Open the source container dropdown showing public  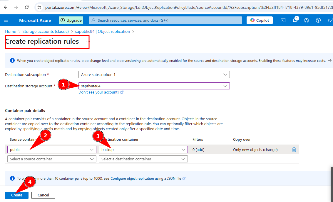52,150
